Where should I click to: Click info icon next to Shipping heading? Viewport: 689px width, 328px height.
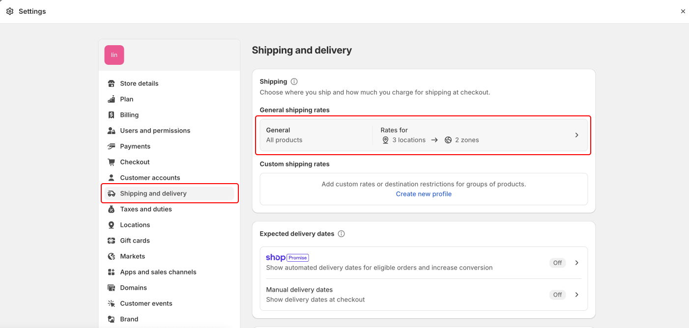(294, 82)
